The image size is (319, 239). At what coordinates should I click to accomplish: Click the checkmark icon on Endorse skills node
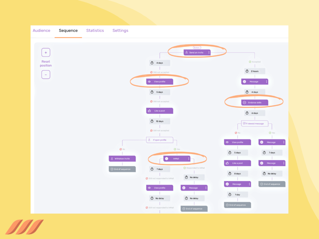click(245, 102)
